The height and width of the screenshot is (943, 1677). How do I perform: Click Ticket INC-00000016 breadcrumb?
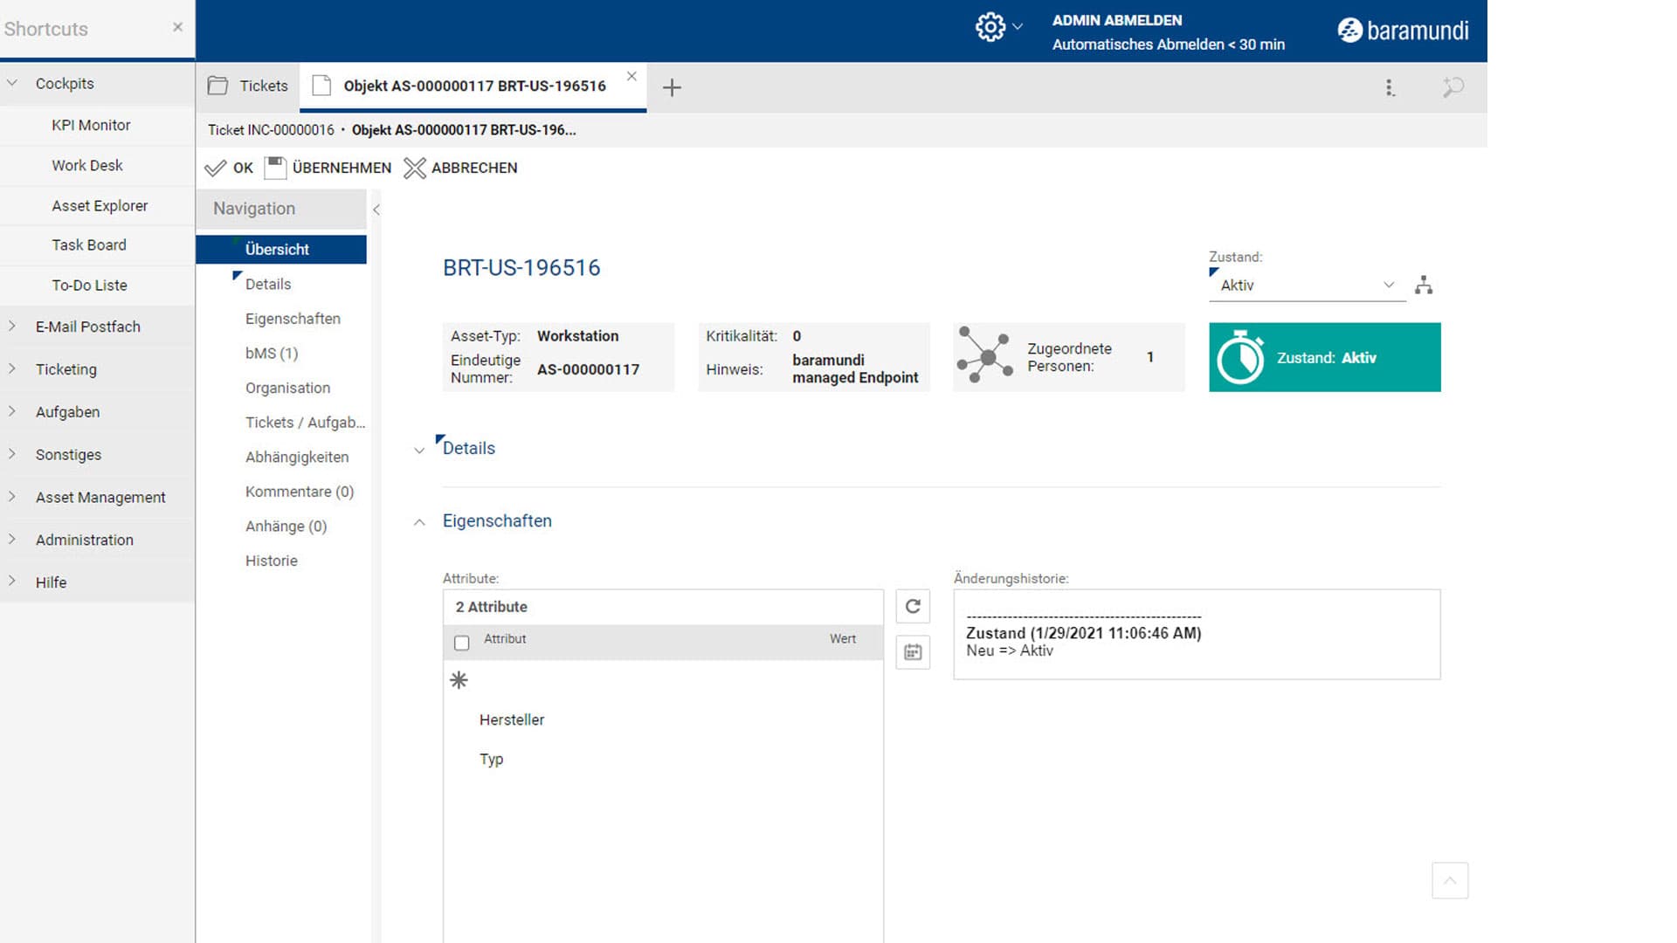pyautogui.click(x=271, y=130)
